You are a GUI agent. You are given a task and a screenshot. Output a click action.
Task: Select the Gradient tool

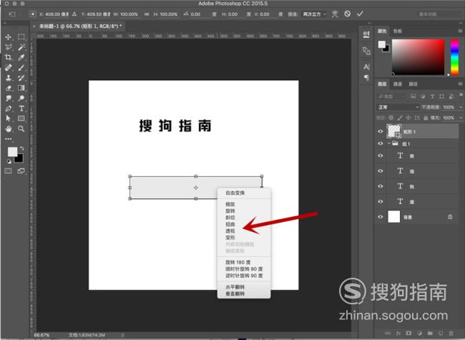[x=21, y=88]
